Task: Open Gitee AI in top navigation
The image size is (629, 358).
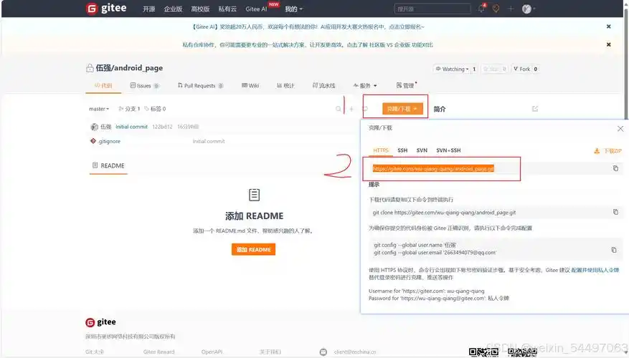Action: (x=256, y=9)
